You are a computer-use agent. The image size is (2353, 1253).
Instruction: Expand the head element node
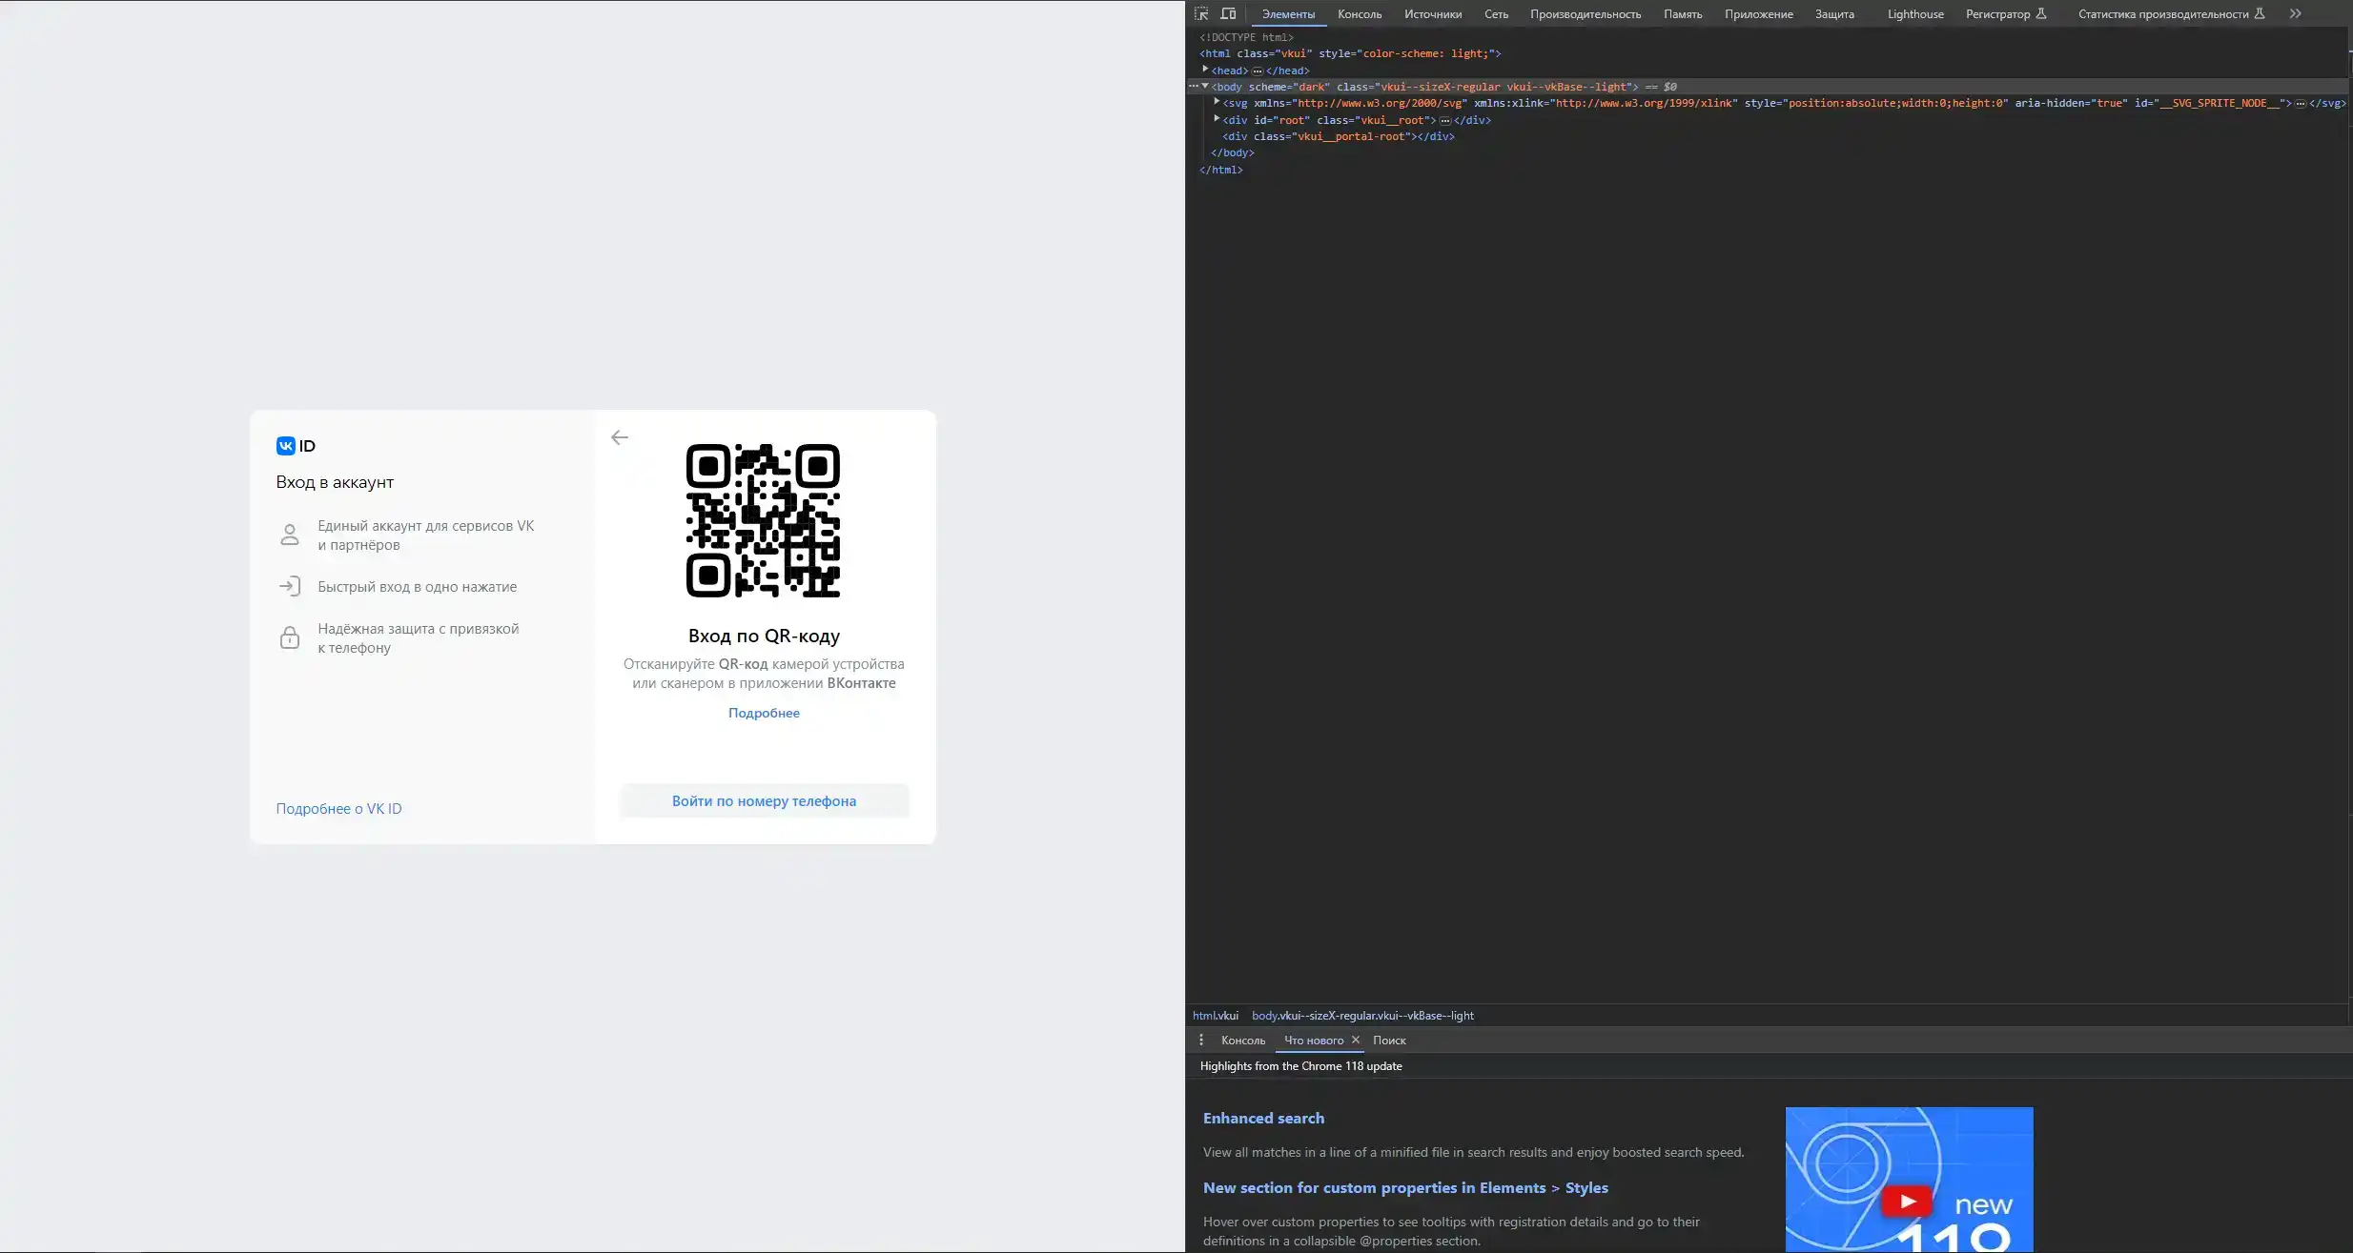tap(1206, 70)
